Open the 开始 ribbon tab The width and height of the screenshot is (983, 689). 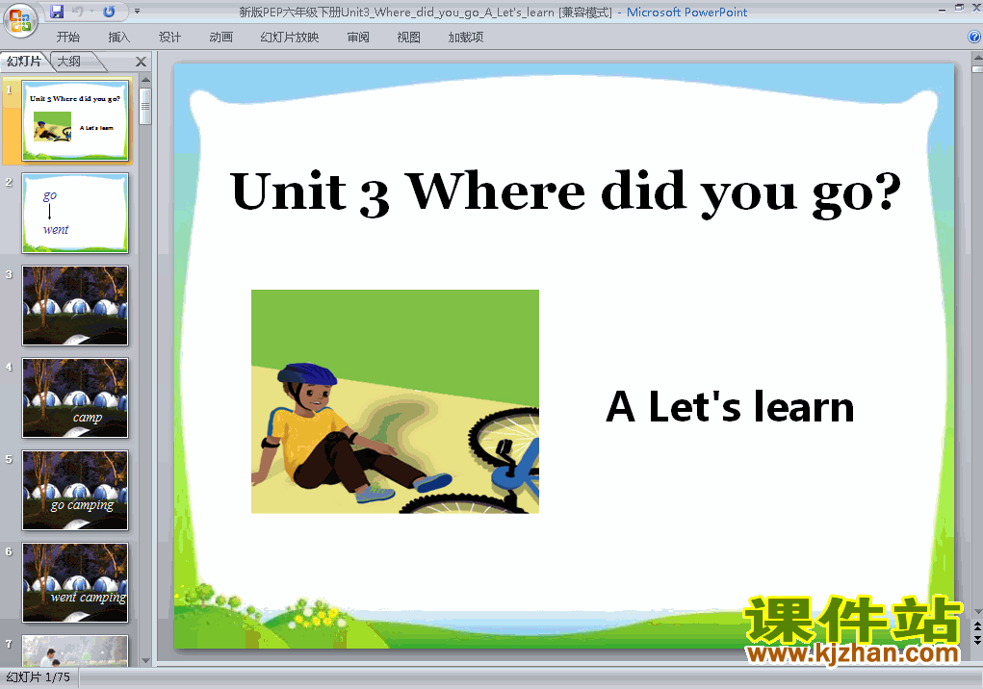tap(67, 37)
